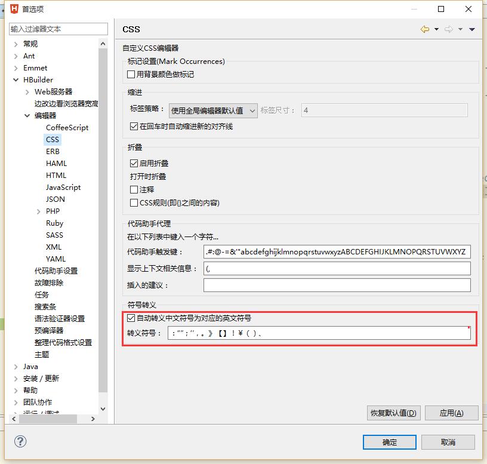
Task: Toggle 用背景颜色做标记 checkbox
Action: [x=131, y=74]
